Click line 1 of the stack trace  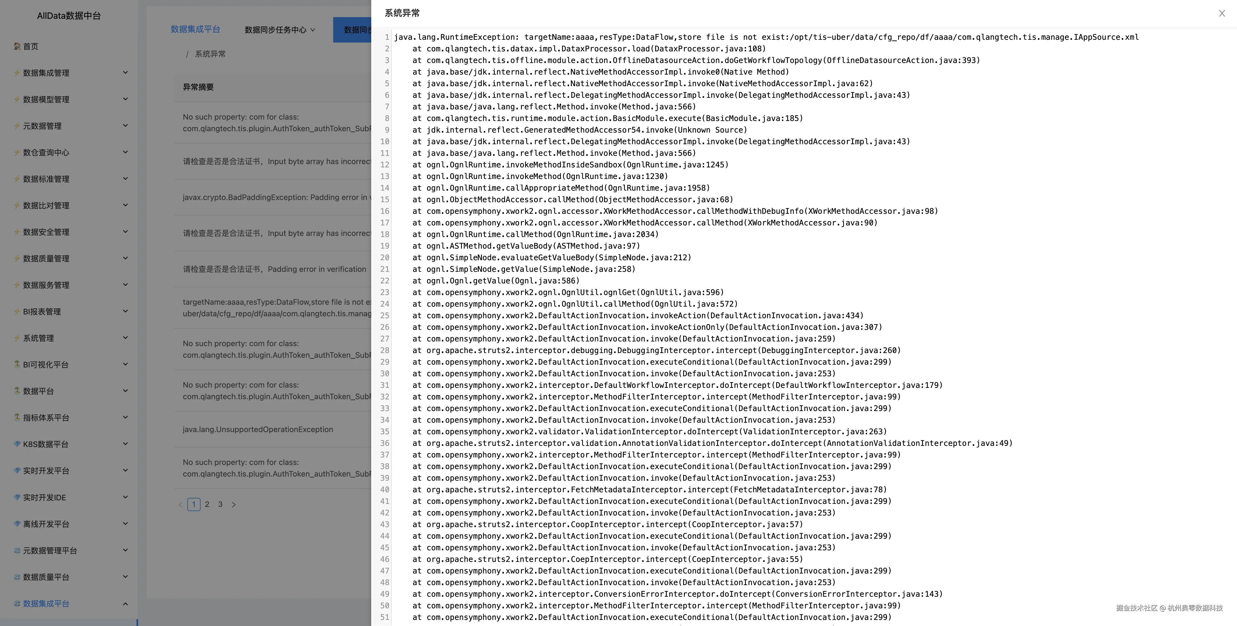tap(766, 37)
